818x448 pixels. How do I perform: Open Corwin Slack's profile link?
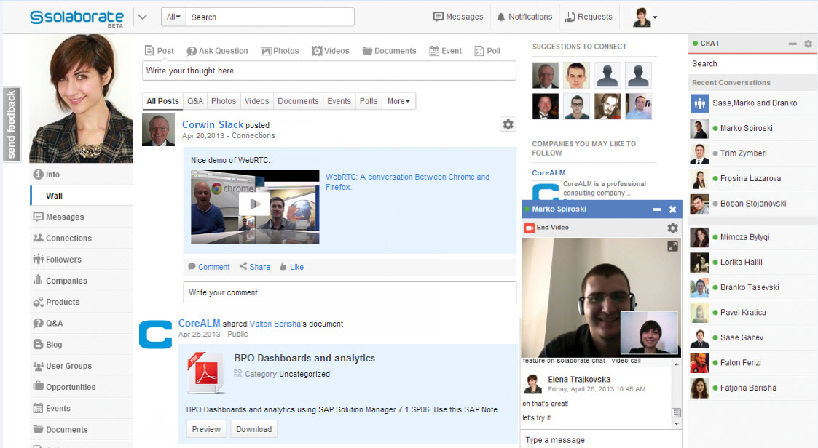click(212, 124)
